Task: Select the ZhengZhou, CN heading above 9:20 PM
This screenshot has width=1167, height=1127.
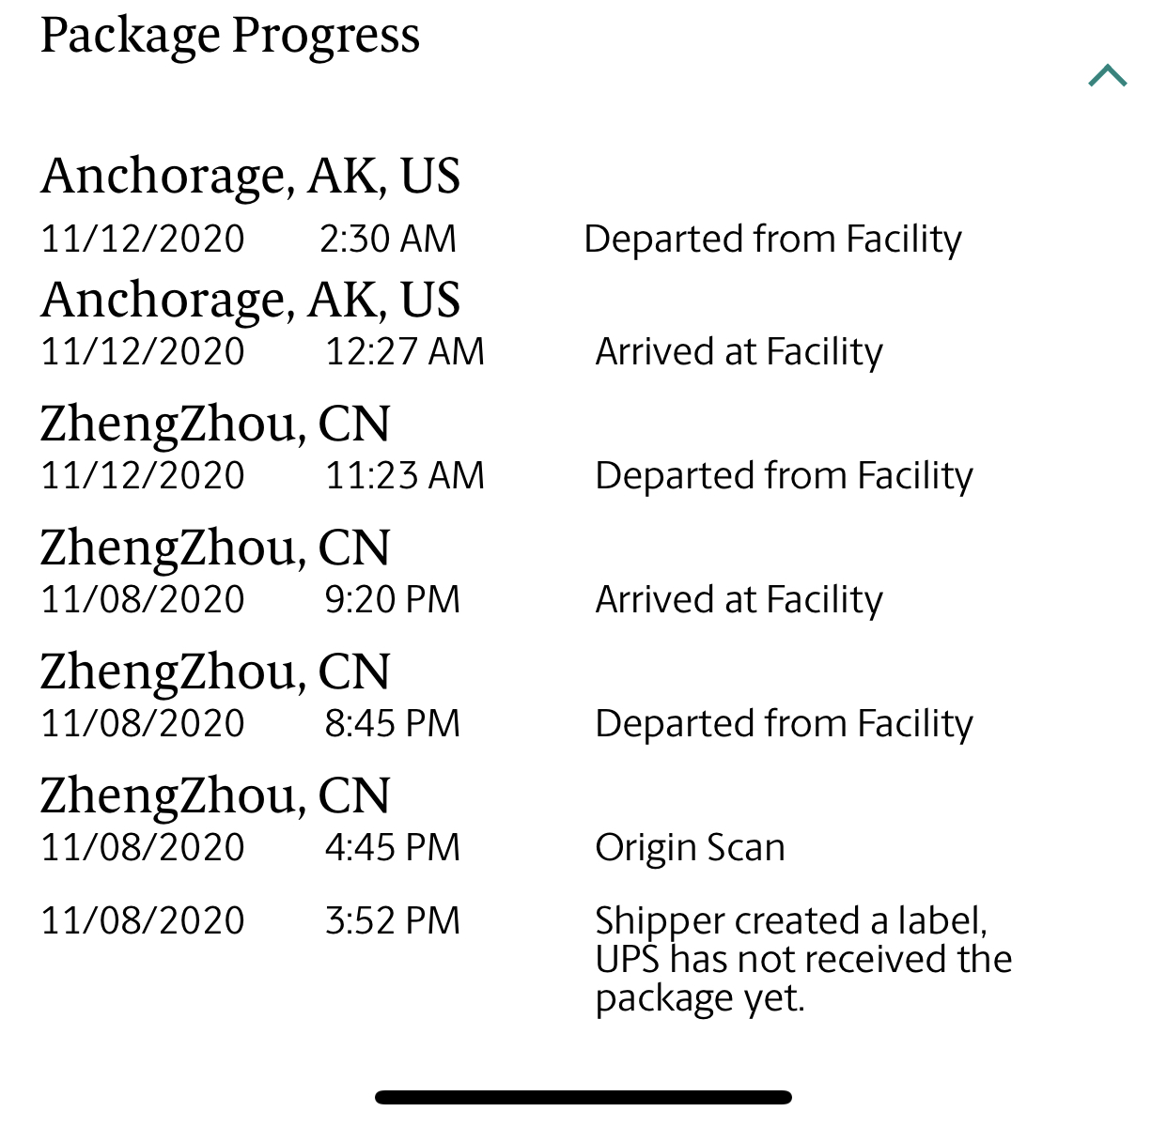Action: tap(214, 548)
